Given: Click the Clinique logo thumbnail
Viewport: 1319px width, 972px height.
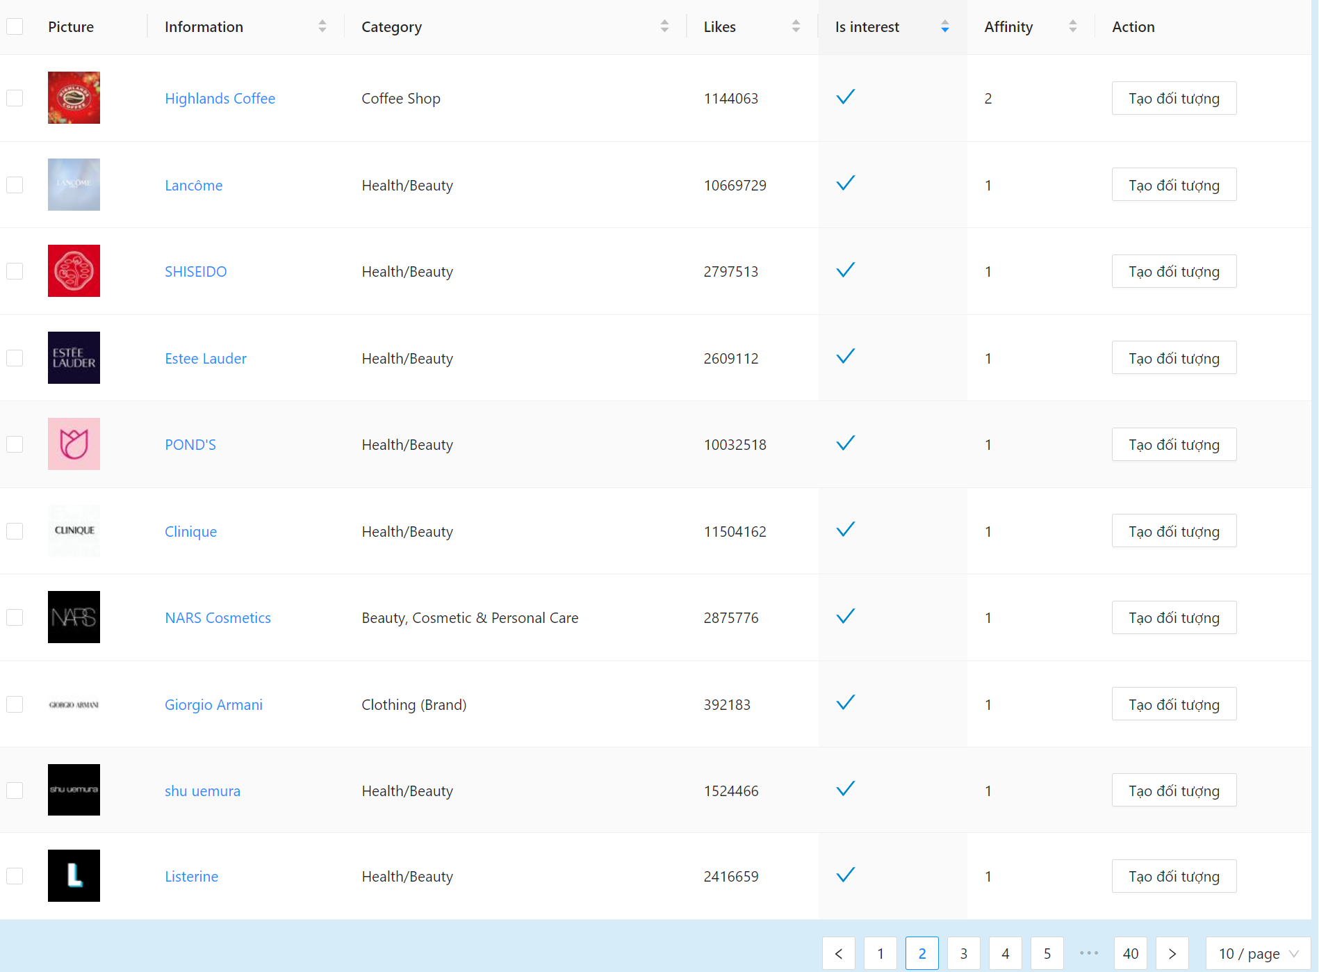Looking at the screenshot, I should pos(74,531).
